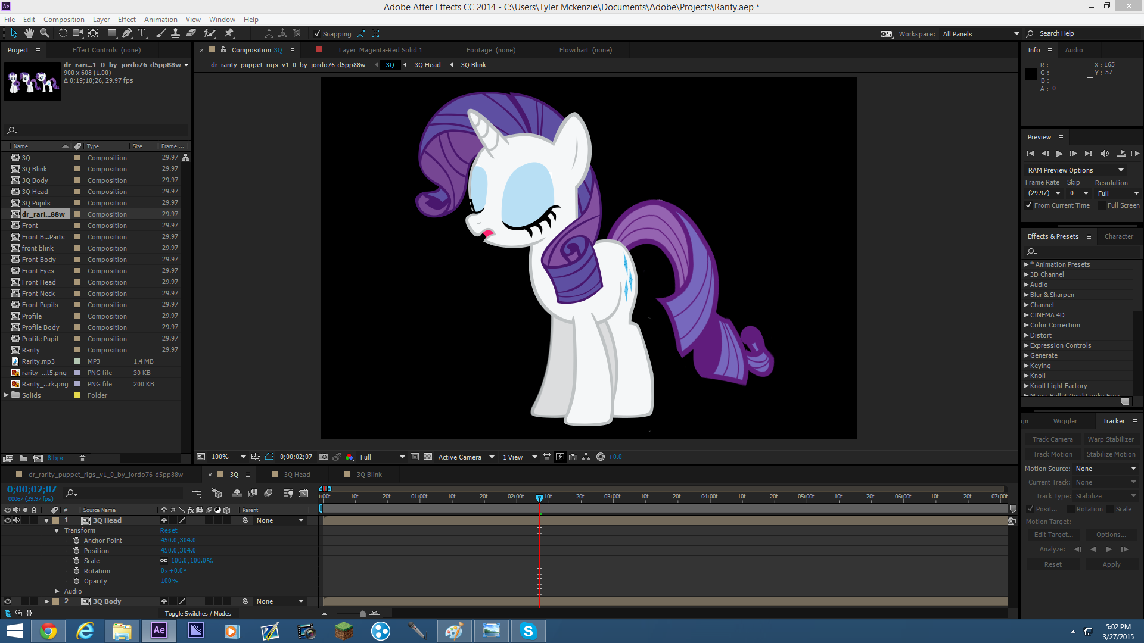Open the composition flowchart icon in viewer

pos(586,457)
